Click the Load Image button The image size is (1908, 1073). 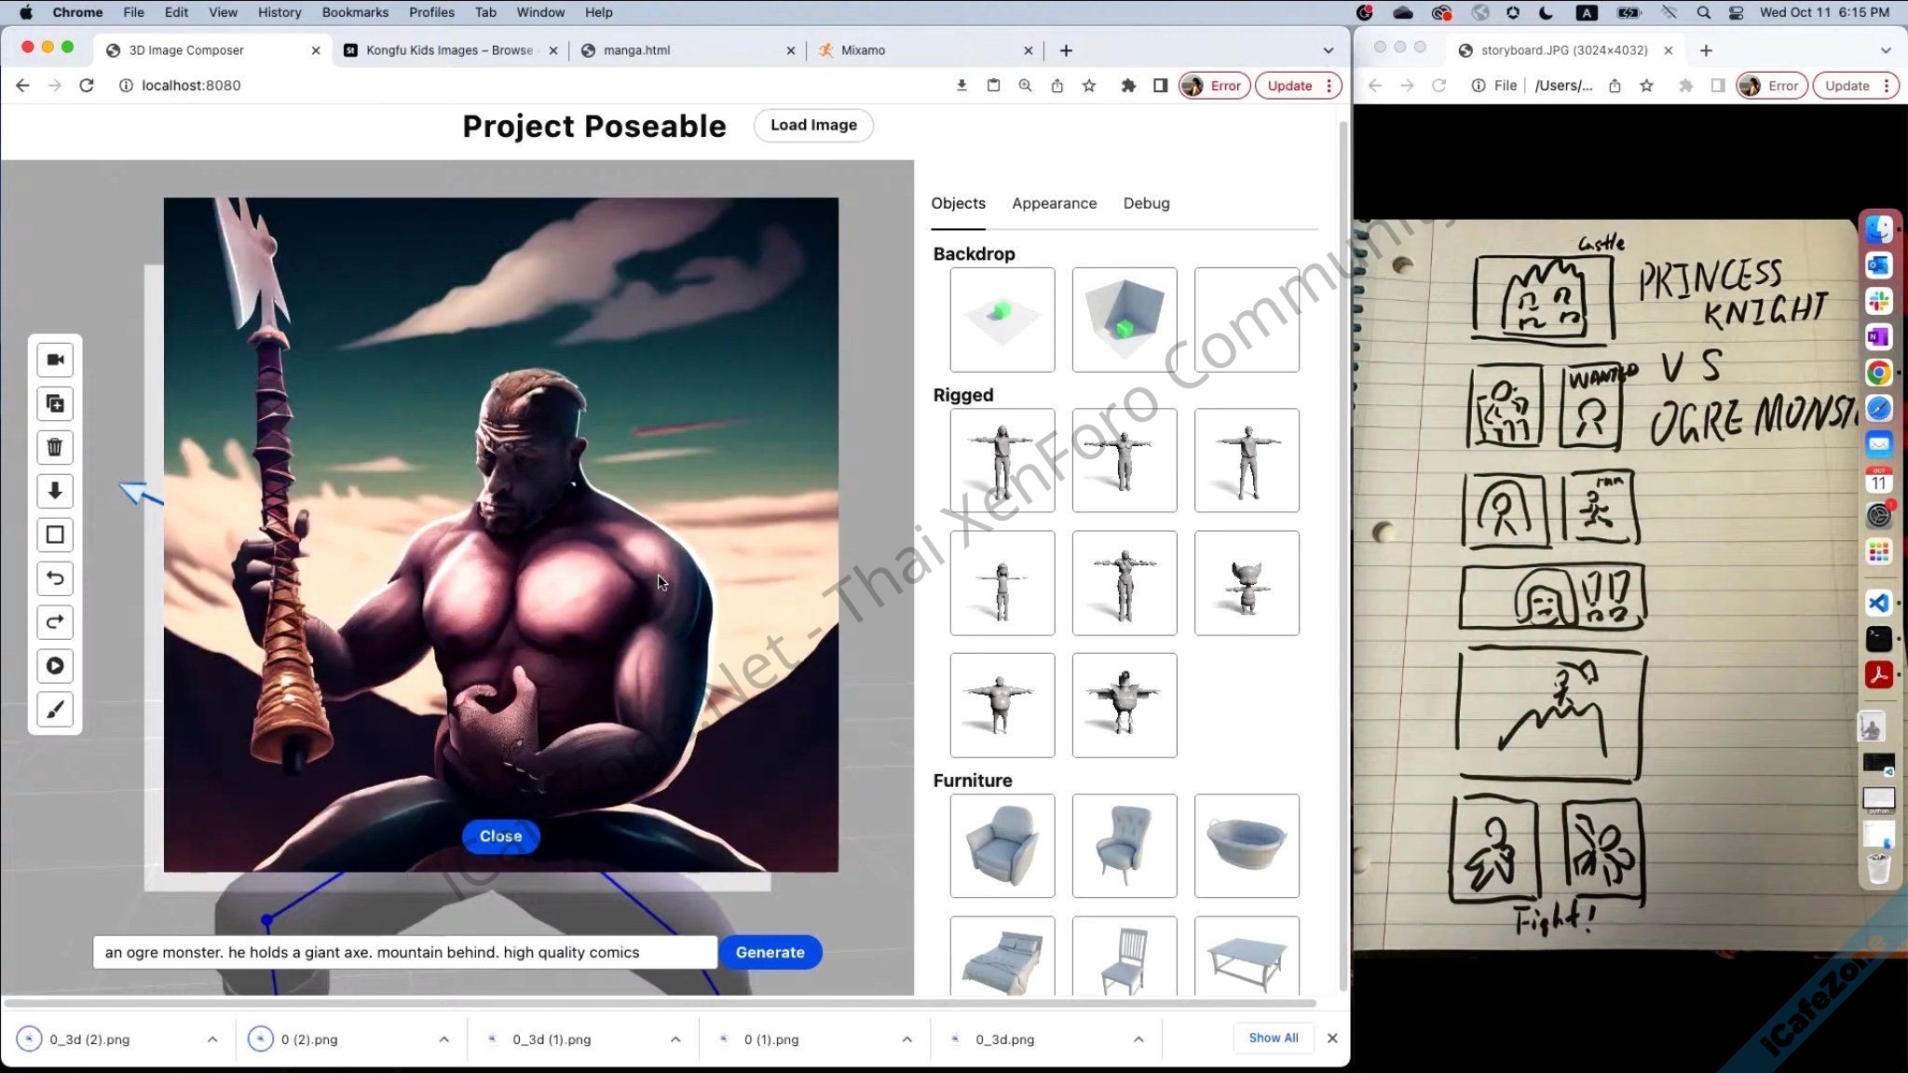(812, 125)
